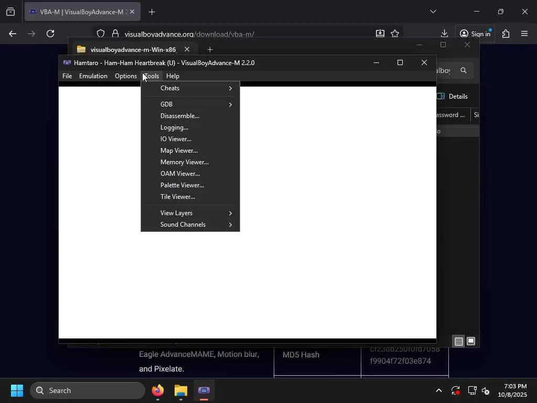
Task: Open the OAM Viewer... entry
Action: click(x=190, y=174)
